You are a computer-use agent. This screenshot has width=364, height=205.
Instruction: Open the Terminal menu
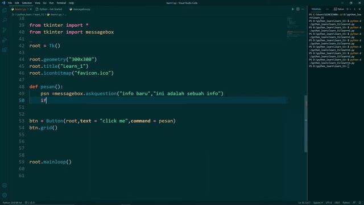(61, 3)
